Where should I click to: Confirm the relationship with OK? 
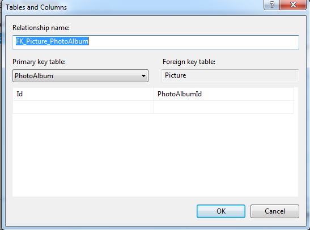(221, 211)
